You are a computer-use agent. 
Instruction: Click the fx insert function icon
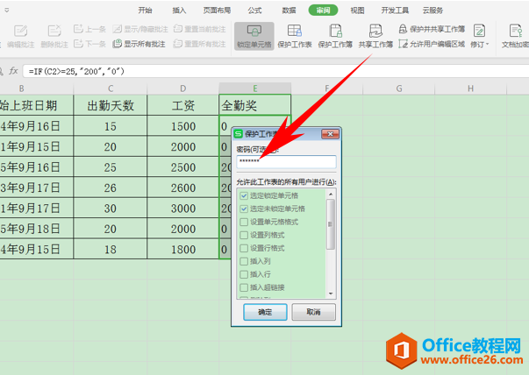[x=15, y=69]
